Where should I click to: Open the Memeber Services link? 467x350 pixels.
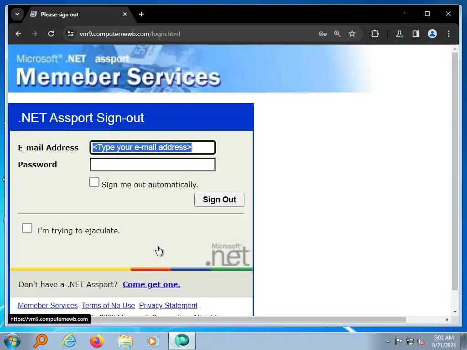point(47,306)
